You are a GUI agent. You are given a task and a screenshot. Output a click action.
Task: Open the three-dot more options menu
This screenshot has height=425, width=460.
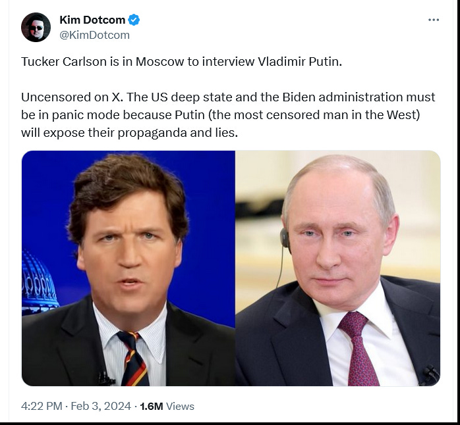(433, 20)
